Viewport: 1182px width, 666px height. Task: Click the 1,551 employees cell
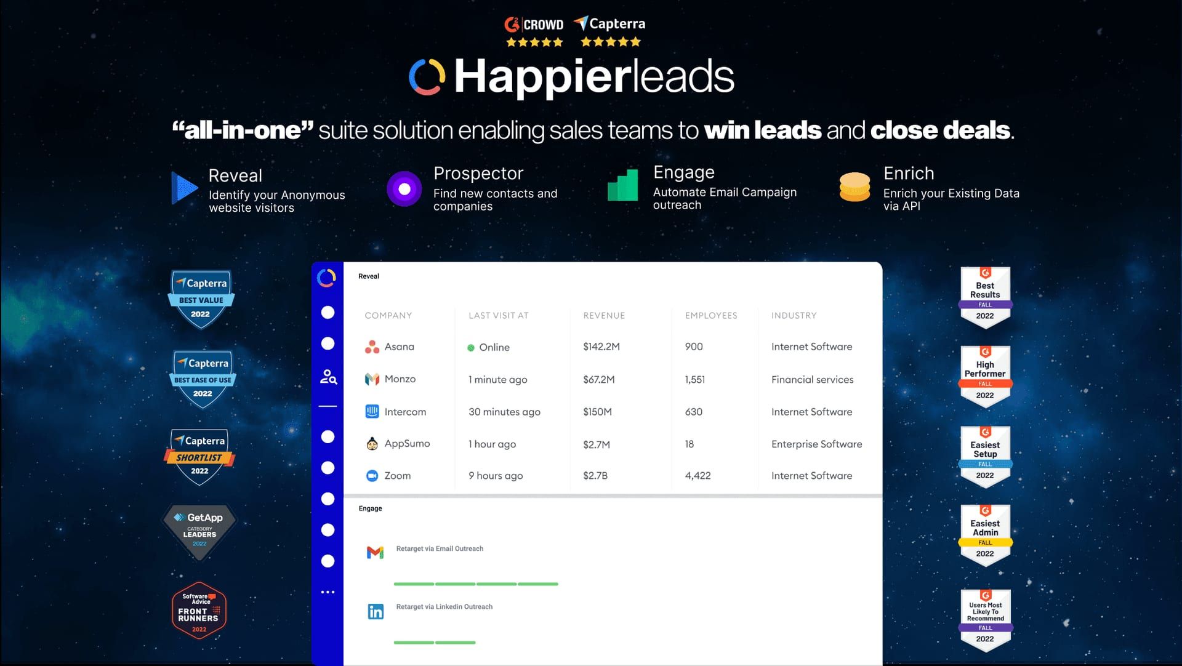point(695,379)
